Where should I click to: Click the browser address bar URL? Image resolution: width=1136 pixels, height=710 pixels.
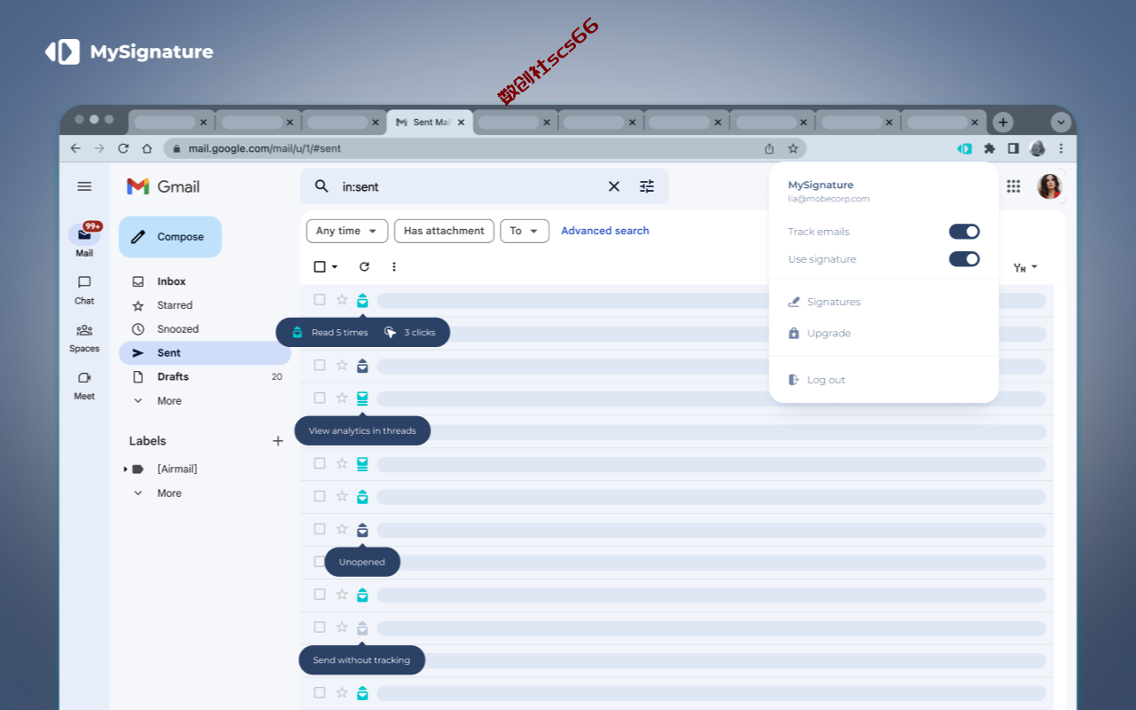(264, 148)
